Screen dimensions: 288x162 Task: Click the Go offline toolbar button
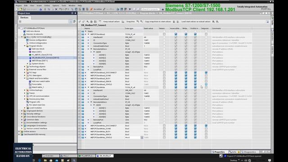point(108,9)
